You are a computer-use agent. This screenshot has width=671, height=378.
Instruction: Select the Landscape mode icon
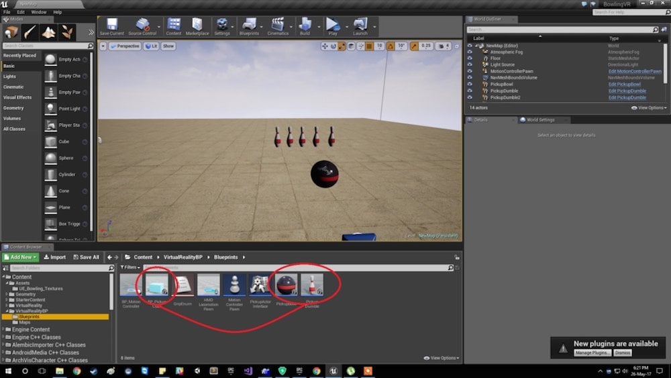pos(49,32)
